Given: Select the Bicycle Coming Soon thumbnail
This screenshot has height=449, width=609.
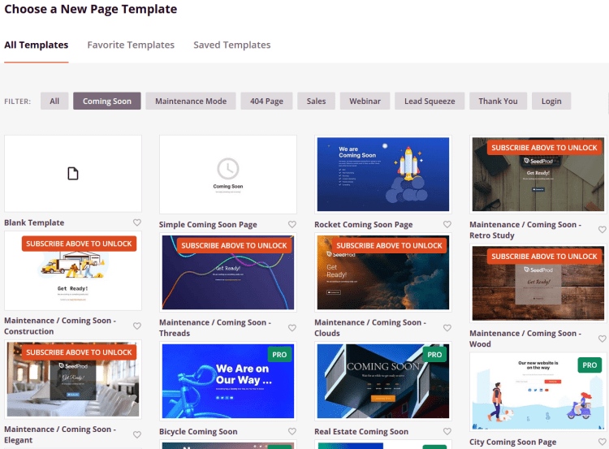Looking at the screenshot, I should click(x=228, y=381).
